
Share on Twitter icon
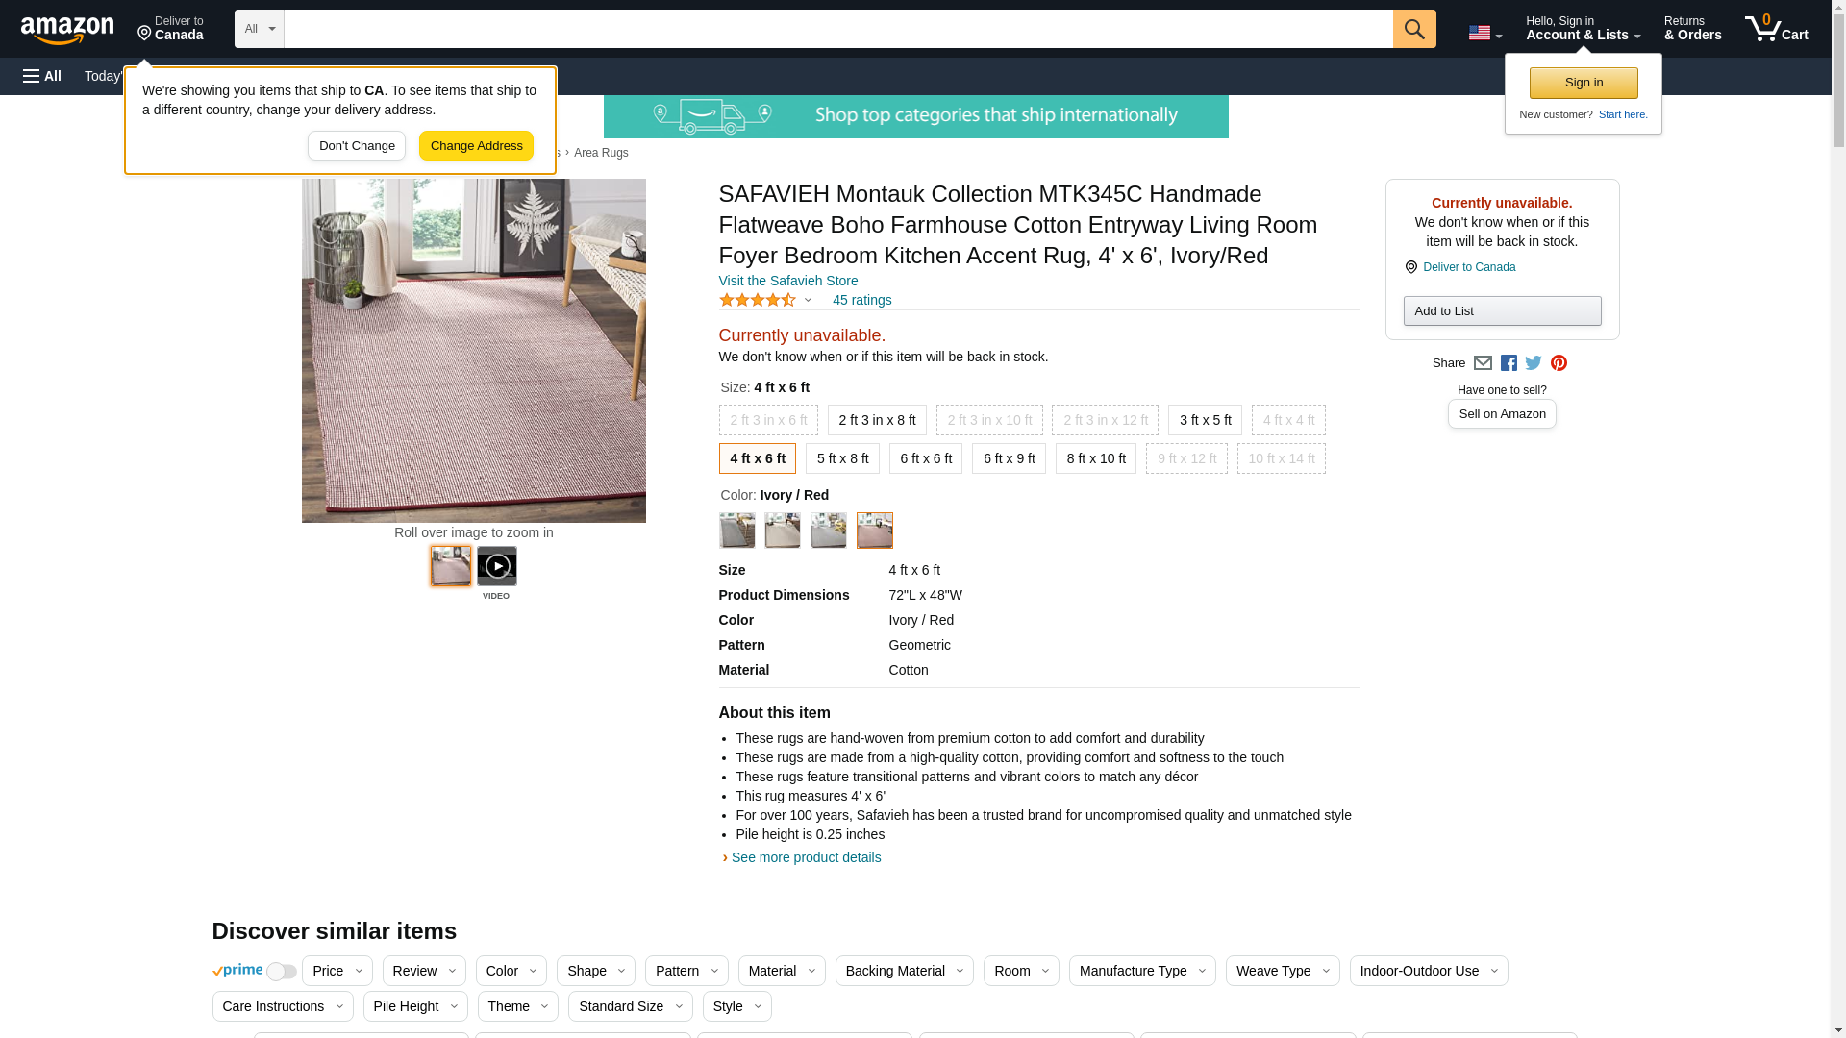[1534, 363]
